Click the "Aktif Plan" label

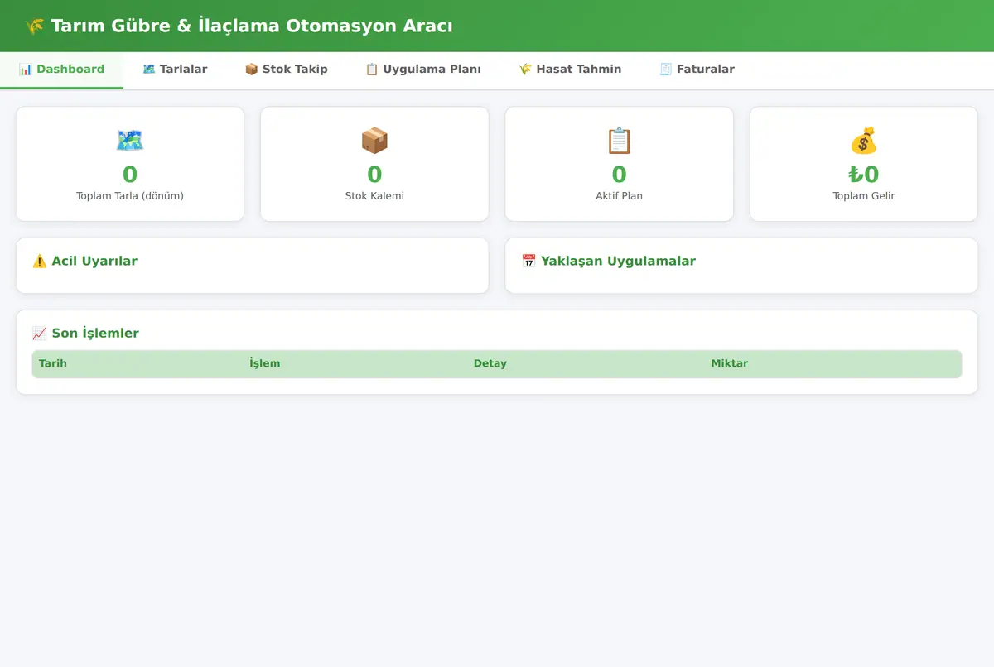click(x=620, y=196)
